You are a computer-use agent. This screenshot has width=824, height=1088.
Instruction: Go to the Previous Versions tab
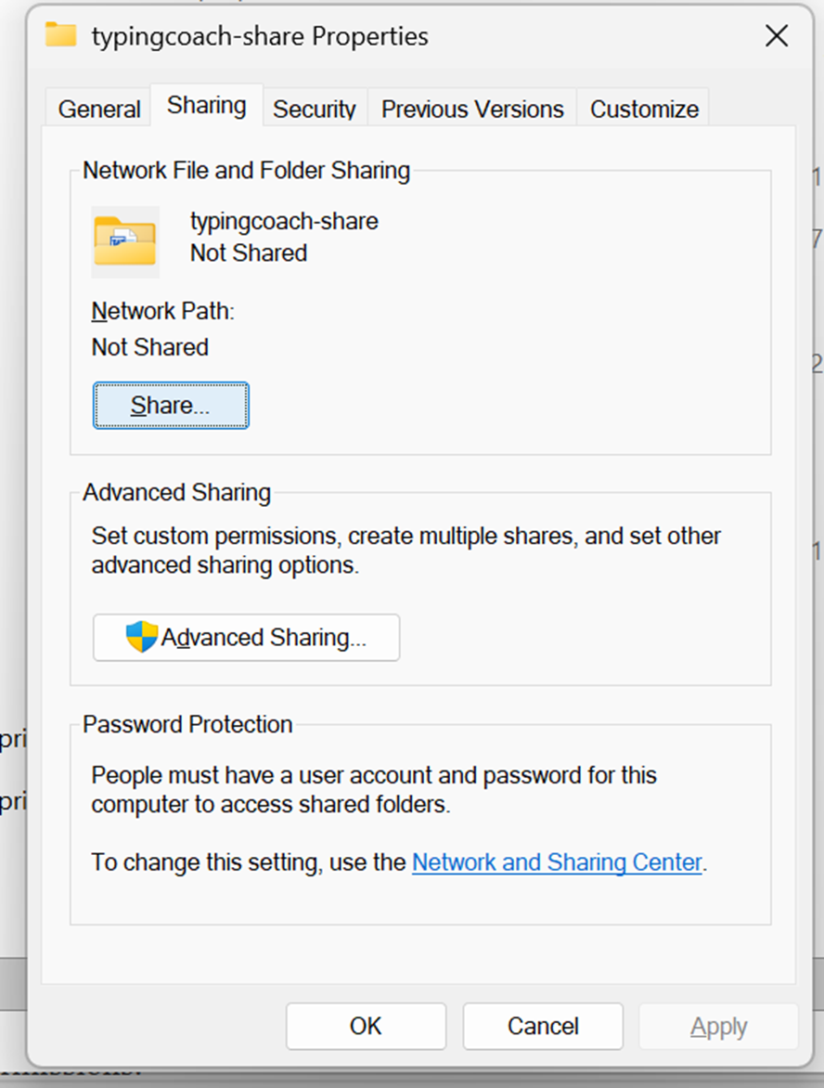(472, 109)
